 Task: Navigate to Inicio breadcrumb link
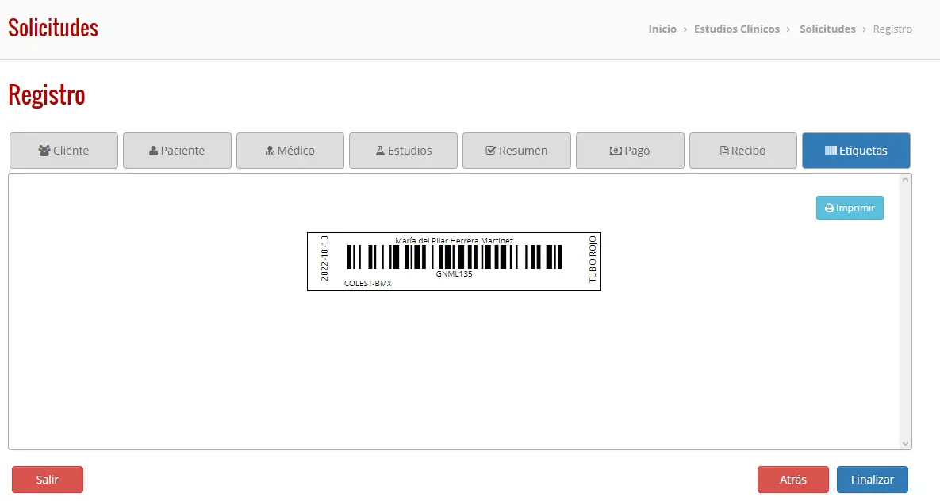click(662, 29)
